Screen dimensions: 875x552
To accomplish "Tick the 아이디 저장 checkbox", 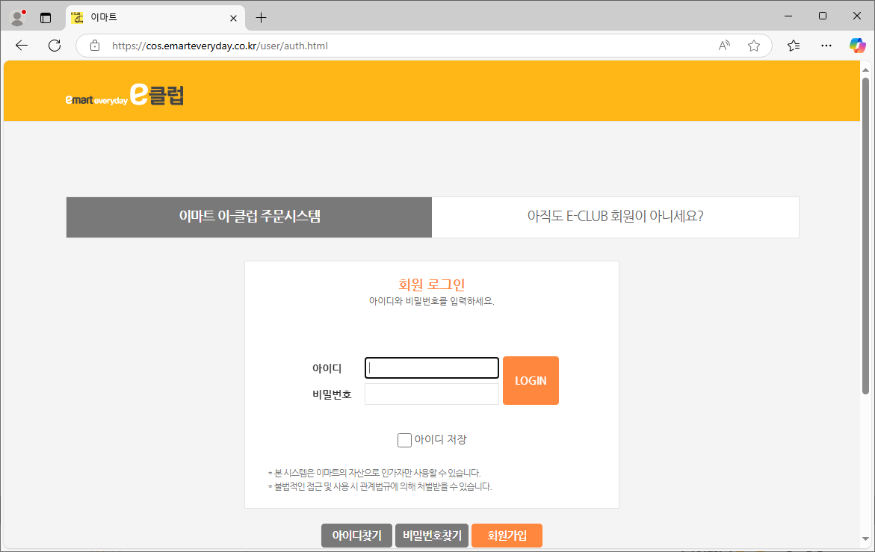I will [404, 440].
